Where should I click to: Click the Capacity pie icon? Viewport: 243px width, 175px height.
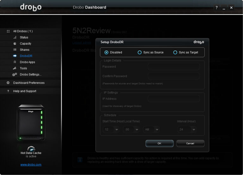pos(15,44)
